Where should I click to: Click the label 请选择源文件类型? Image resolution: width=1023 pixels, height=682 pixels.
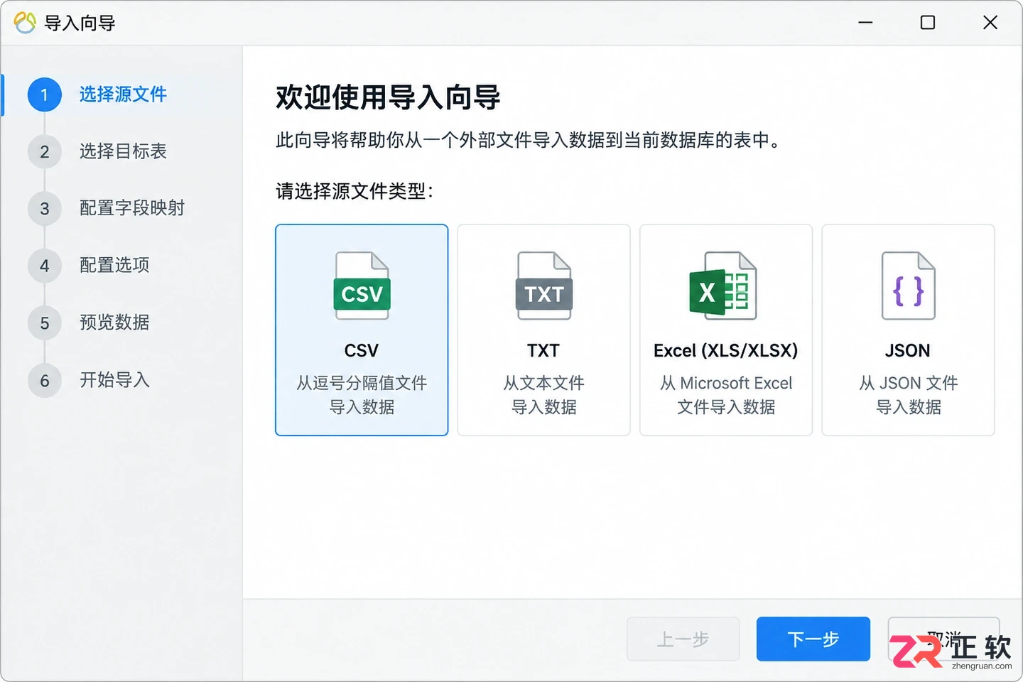coord(354,191)
